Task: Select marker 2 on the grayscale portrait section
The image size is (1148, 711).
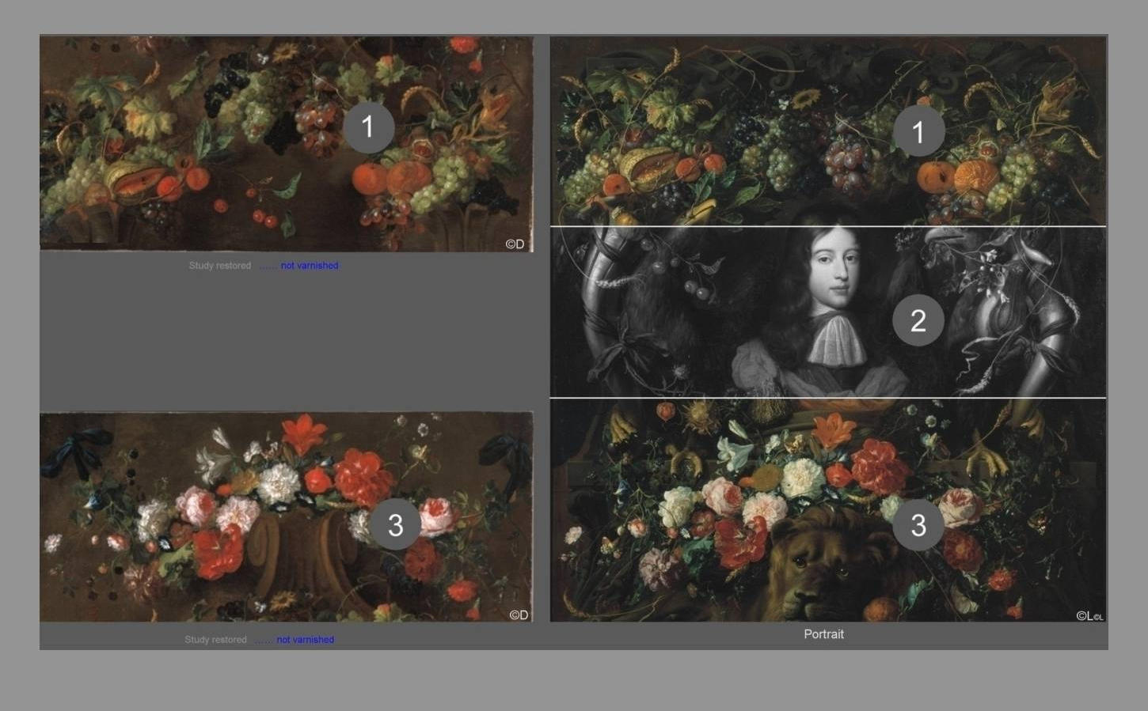Action: [x=918, y=320]
